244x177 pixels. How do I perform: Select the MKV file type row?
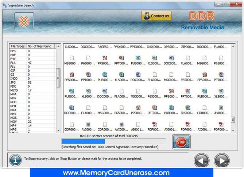(x=32, y=114)
